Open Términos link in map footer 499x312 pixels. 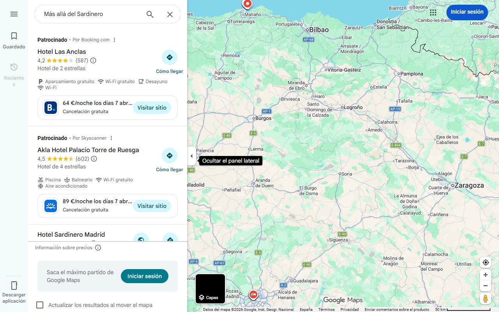click(x=326, y=310)
